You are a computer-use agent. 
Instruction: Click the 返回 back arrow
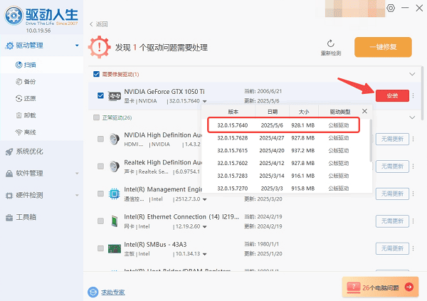(91, 24)
